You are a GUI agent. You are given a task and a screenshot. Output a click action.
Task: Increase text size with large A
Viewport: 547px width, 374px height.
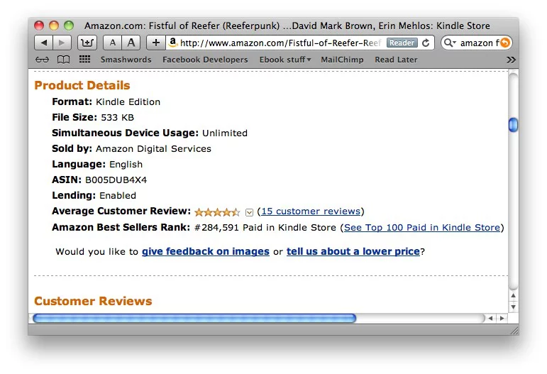pos(131,43)
